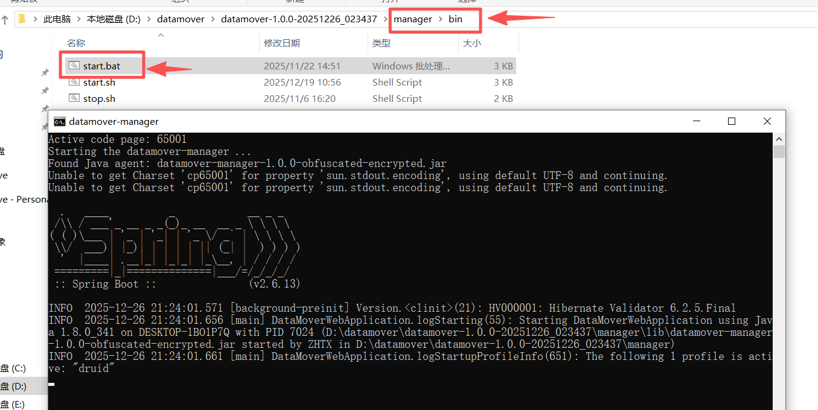Screen dimensions: 818x410
Task: Select the stop.sh file name
Action: [99, 98]
